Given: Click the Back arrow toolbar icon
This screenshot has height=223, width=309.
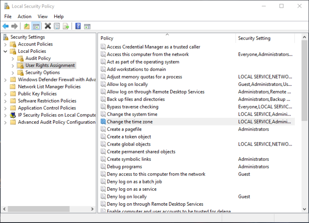Looking at the screenshot, I should (x=6, y=26).
